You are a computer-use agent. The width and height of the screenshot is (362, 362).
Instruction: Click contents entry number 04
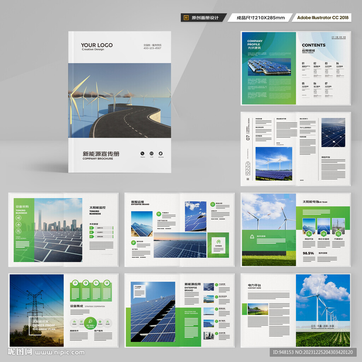pyautogui.click(x=338, y=63)
